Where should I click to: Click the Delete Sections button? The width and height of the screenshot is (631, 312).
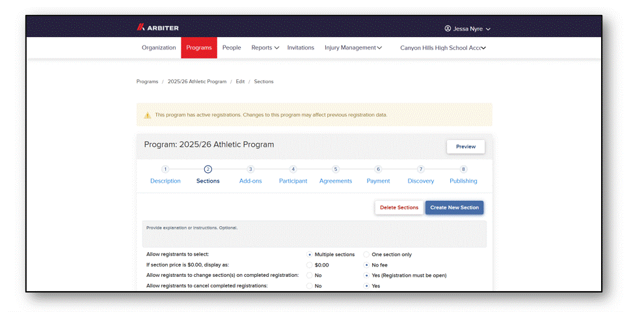[399, 207]
